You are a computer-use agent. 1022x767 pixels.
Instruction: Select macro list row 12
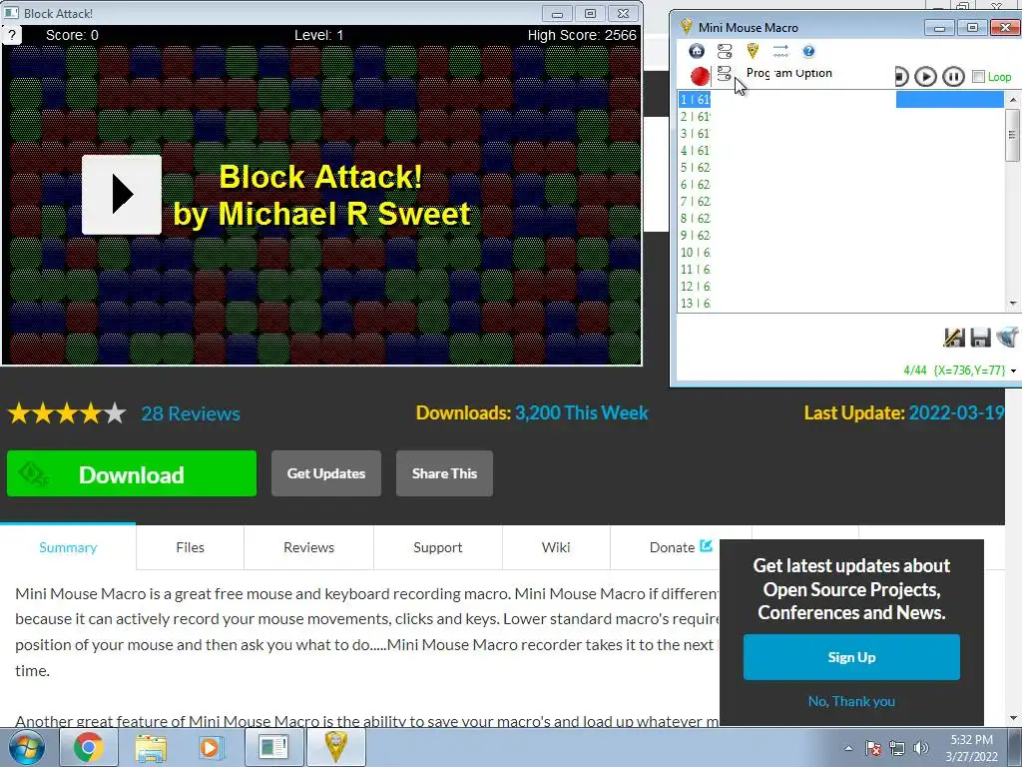(x=840, y=287)
